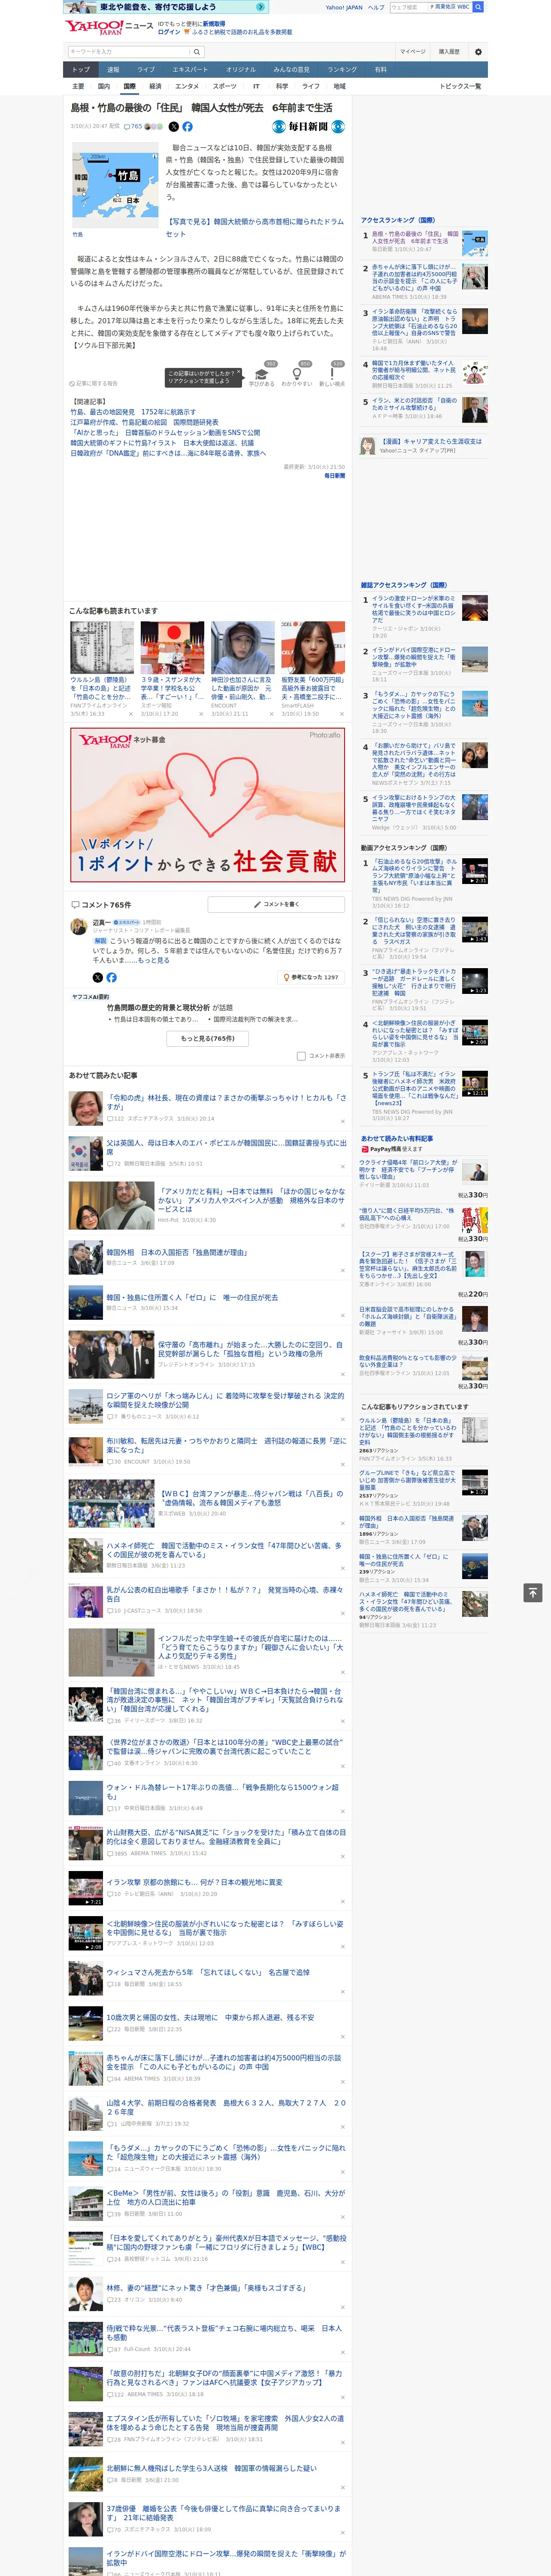Open 【写真で見る】韓国大統領 drum set link
The width and height of the screenshot is (551, 2576).
[x=254, y=228]
